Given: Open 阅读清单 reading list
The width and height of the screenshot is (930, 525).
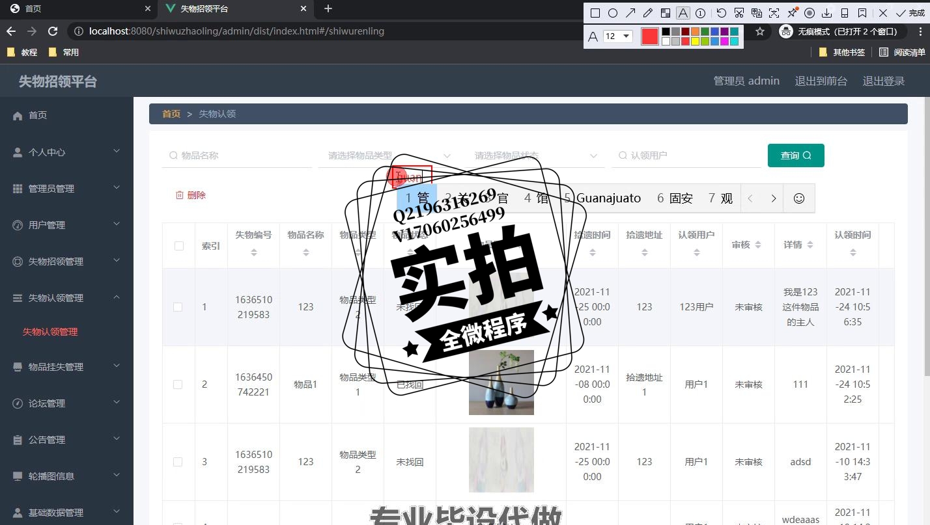Looking at the screenshot, I should pos(902,52).
